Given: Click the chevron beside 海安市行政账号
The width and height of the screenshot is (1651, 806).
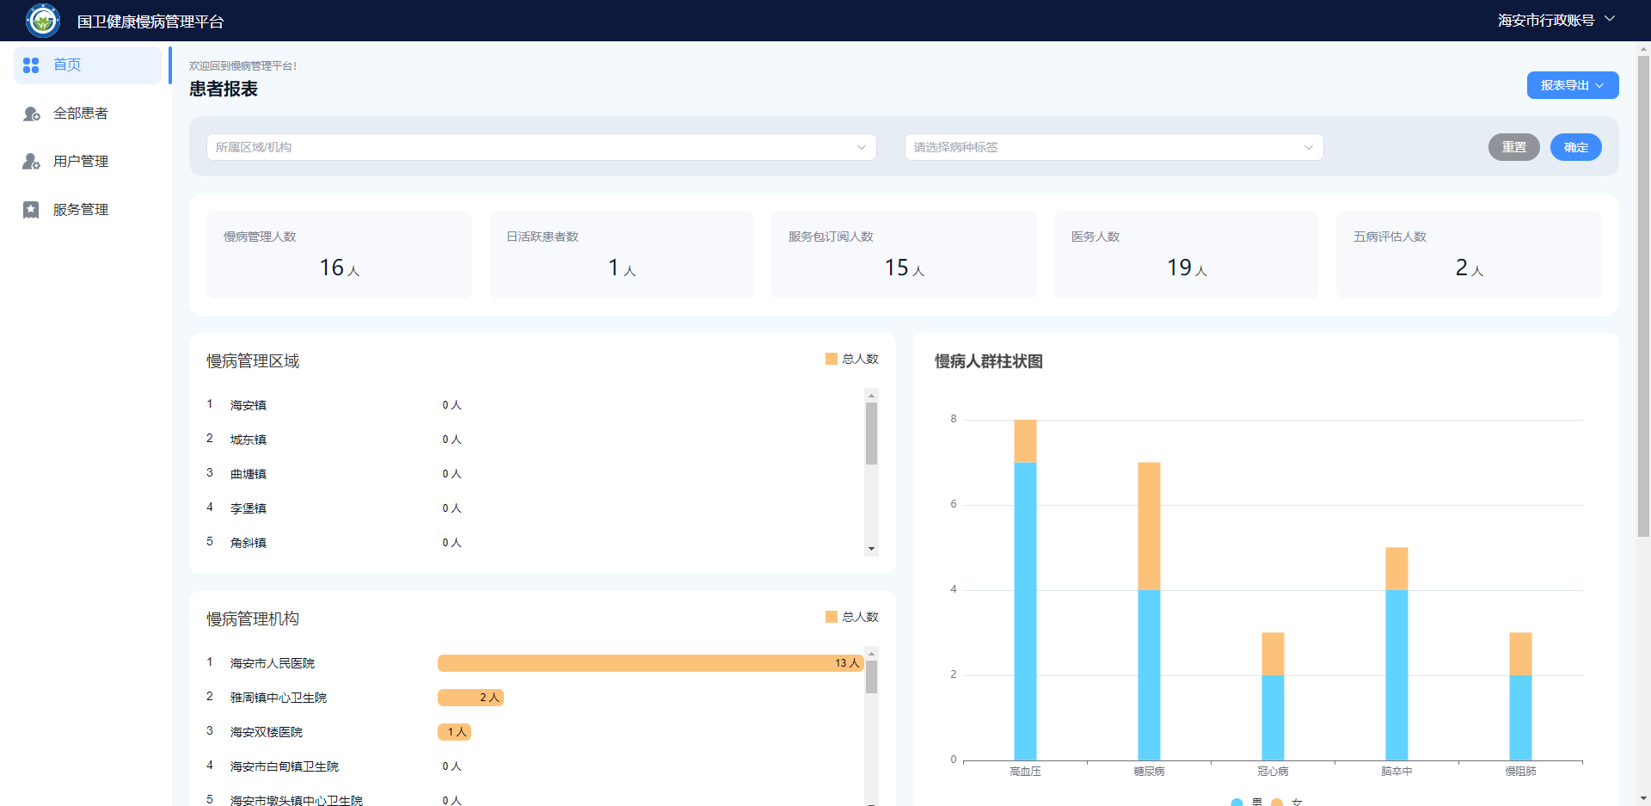Looking at the screenshot, I should click(1610, 19).
